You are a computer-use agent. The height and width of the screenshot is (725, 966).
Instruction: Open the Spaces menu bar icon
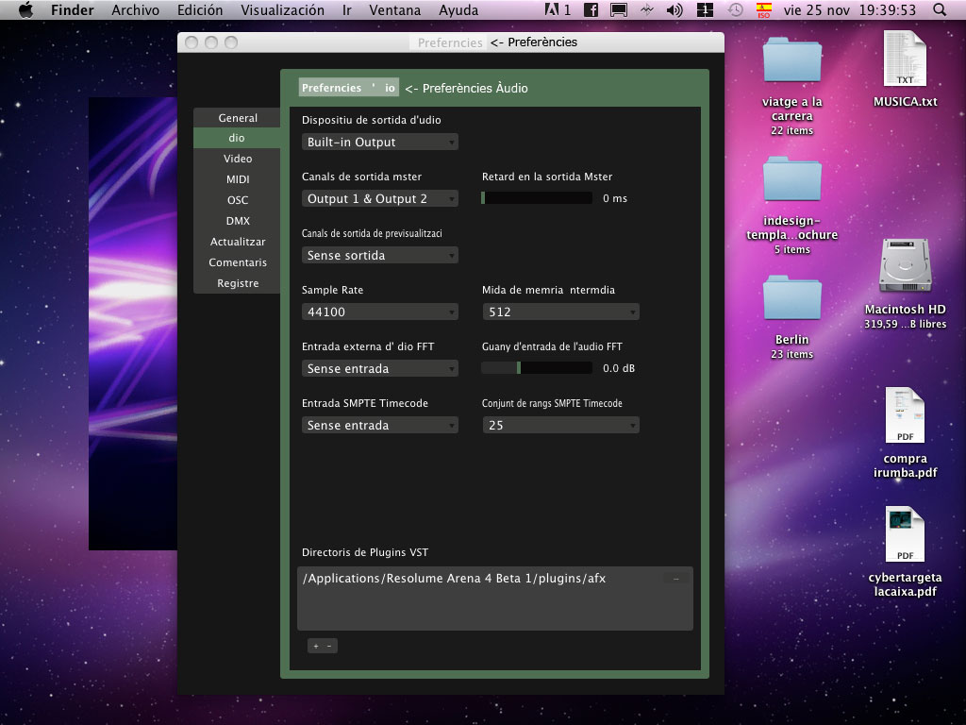pyautogui.click(x=705, y=9)
